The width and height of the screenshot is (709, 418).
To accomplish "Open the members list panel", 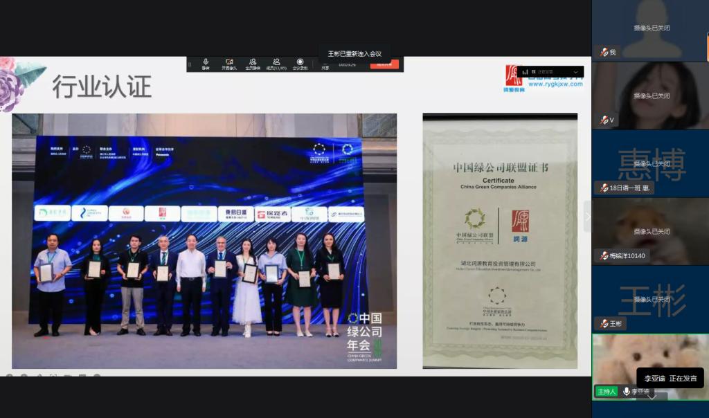I will pyautogui.click(x=276, y=64).
